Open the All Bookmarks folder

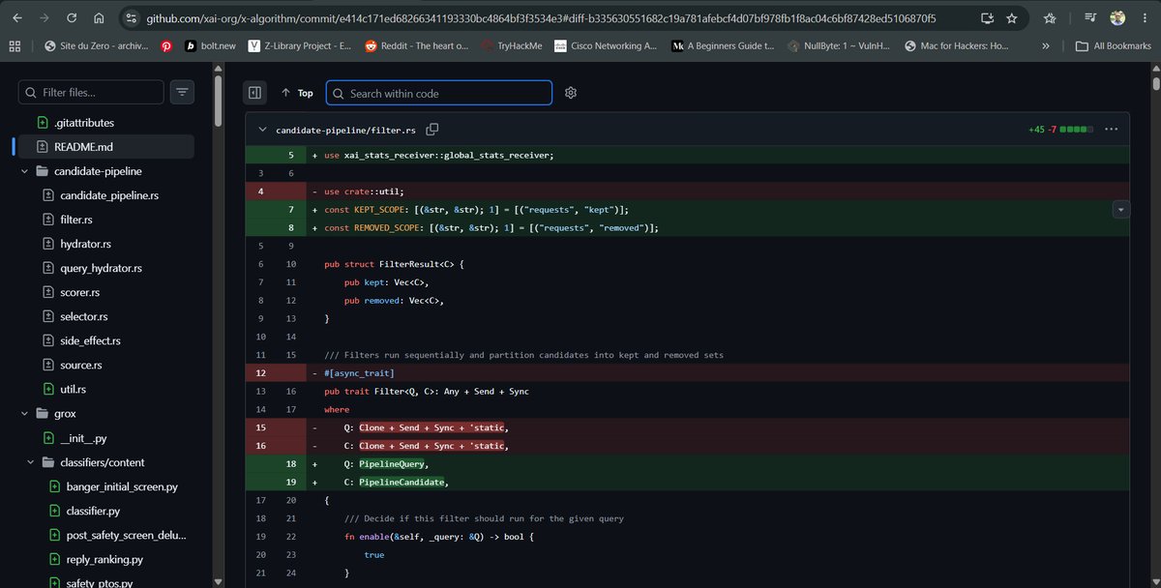point(1114,45)
